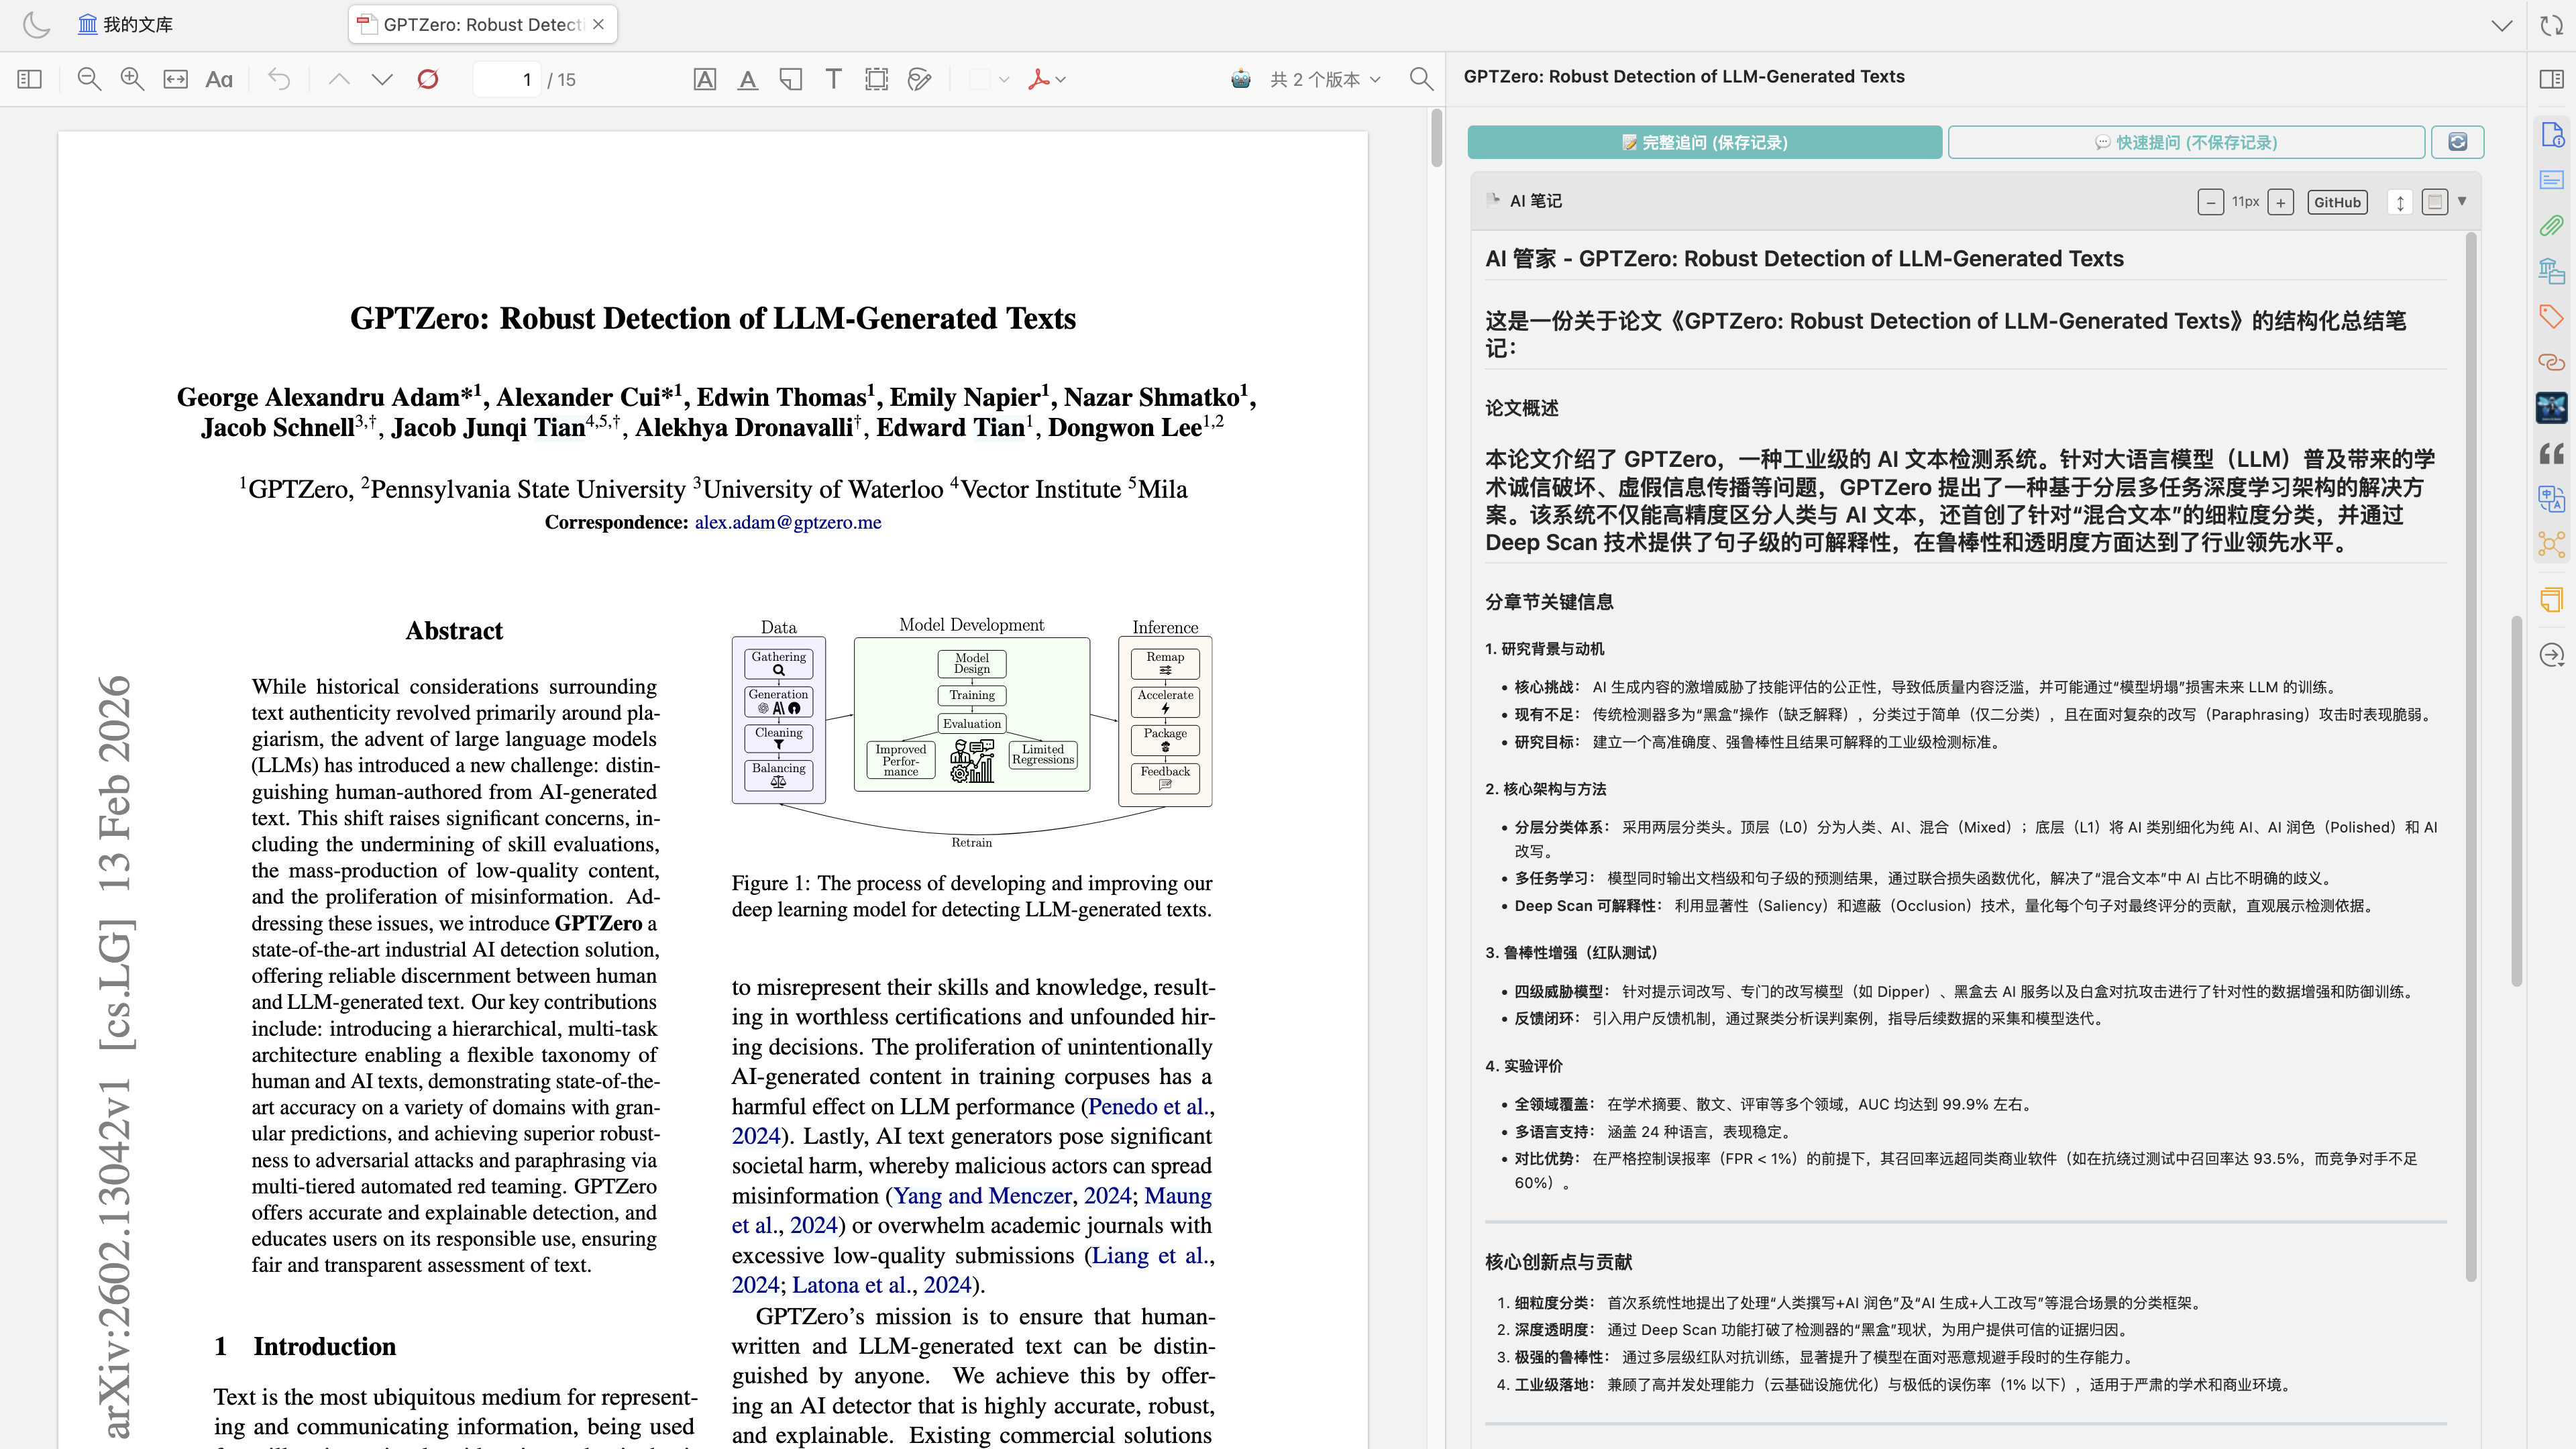Open alex.adam@gptzero.me correspondence link
The height and width of the screenshot is (1449, 2576).
tap(788, 522)
